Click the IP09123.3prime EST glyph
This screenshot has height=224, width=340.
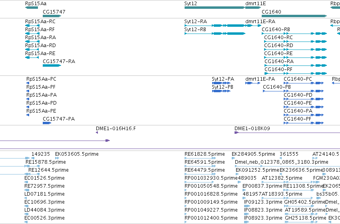(247, 206)
